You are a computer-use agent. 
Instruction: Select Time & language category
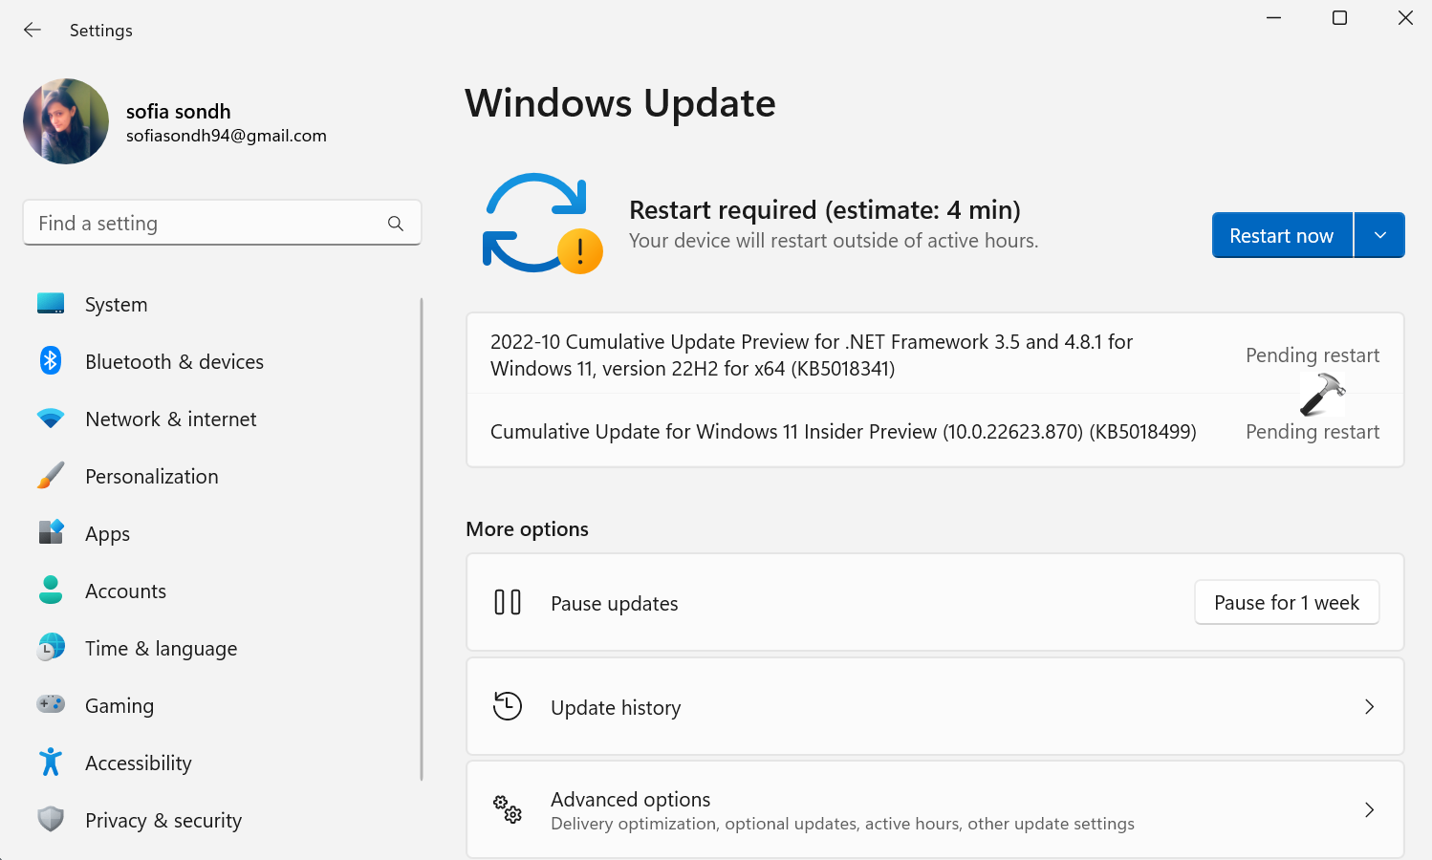(x=161, y=649)
